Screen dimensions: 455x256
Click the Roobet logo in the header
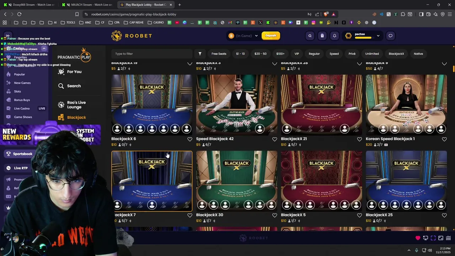pyautogui.click(x=132, y=36)
